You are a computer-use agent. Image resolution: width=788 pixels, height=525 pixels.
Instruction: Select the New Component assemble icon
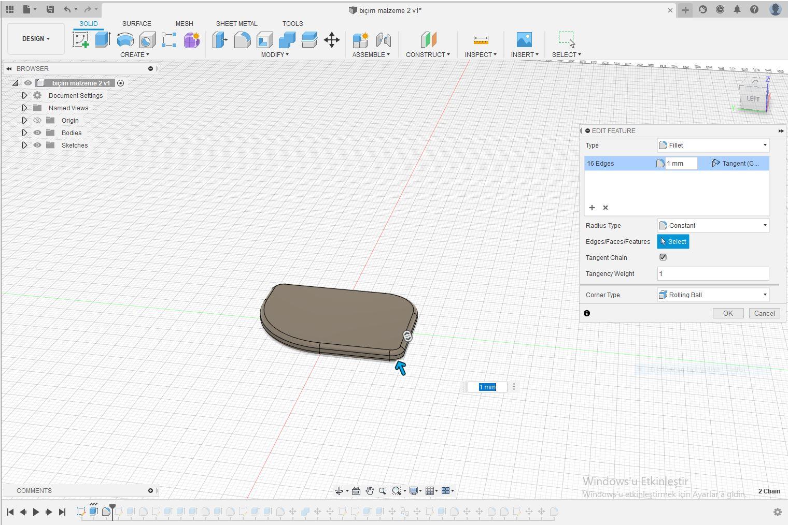tap(360, 40)
